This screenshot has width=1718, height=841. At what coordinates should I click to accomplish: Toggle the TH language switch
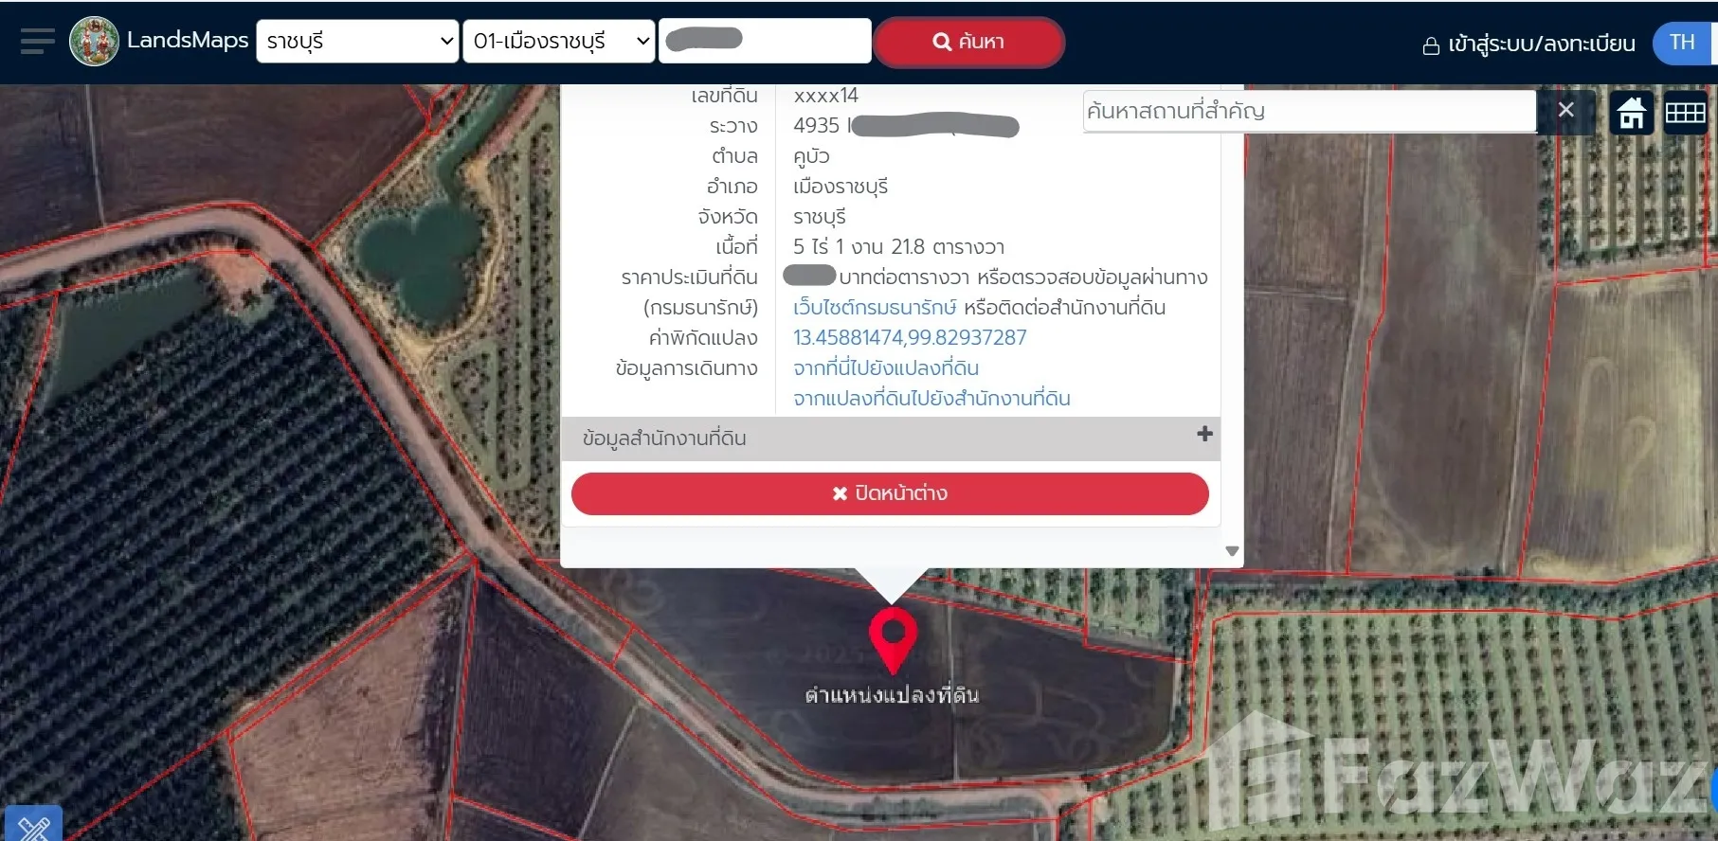coord(1682,43)
